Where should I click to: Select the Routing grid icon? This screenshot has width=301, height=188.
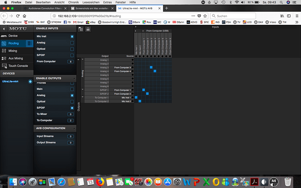4,44
